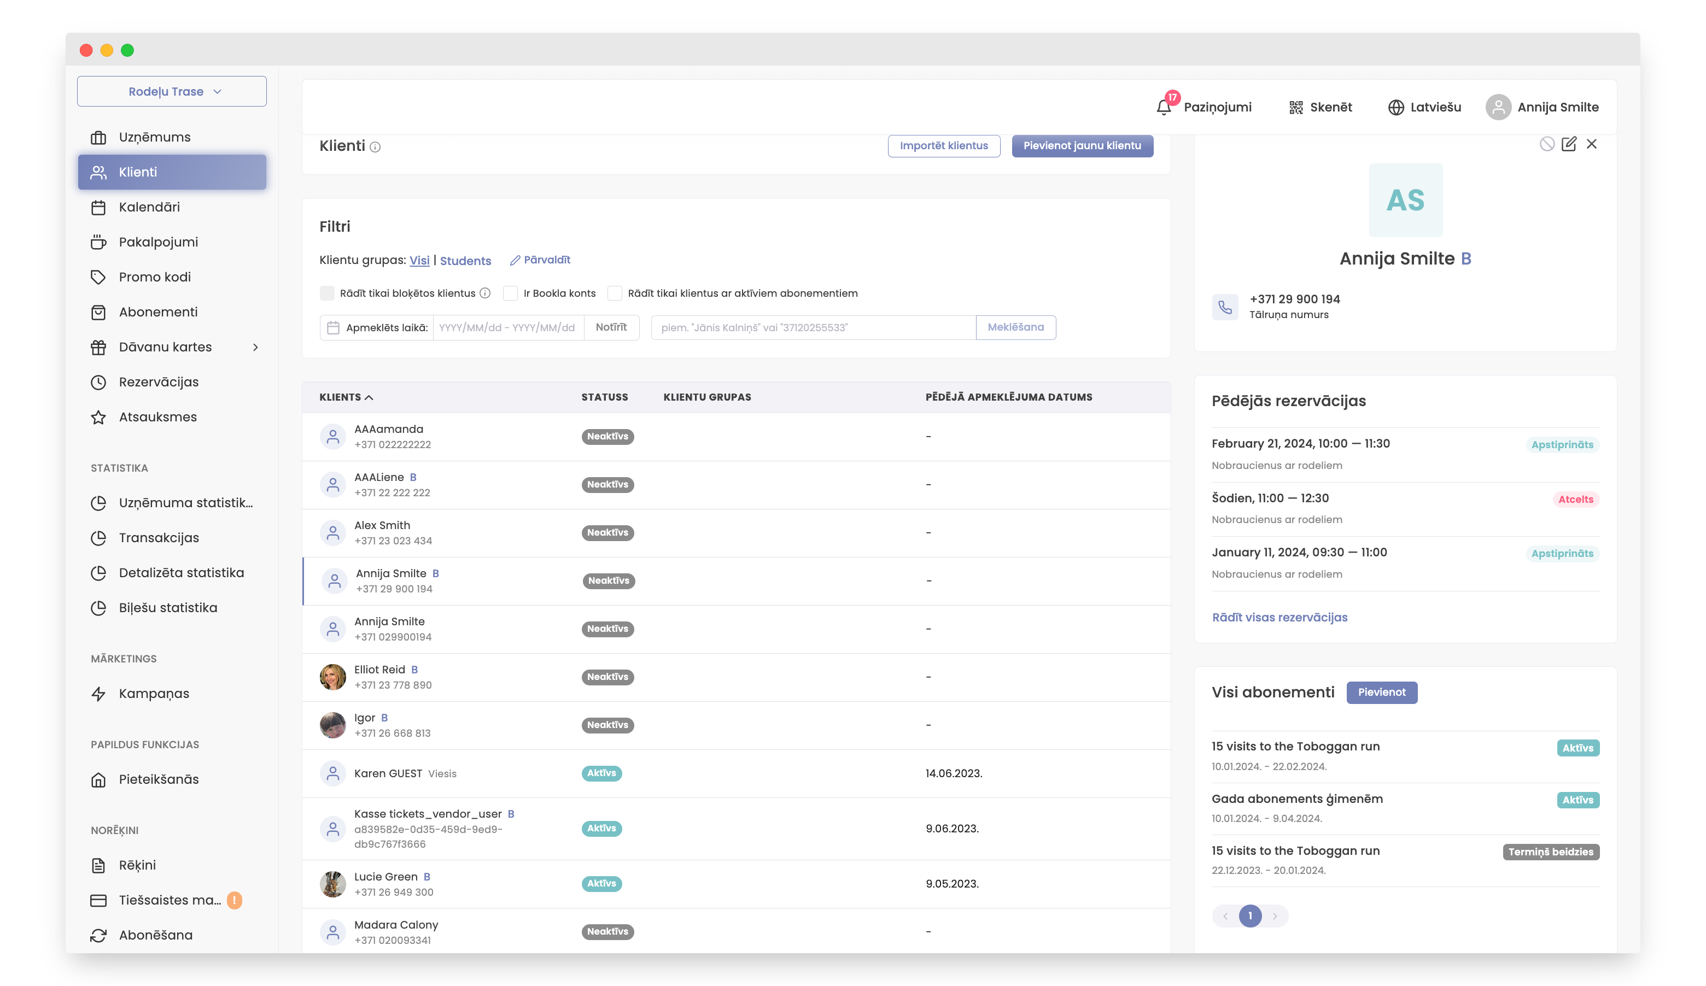Click the info icon beside the Klienti title

375,147
